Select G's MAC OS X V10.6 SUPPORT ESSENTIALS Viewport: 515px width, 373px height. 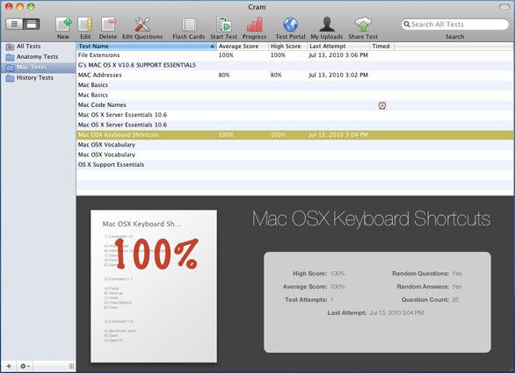[x=295, y=65]
